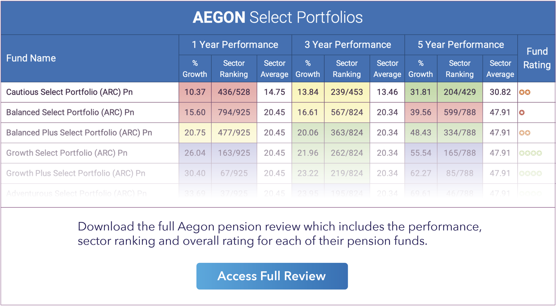The width and height of the screenshot is (556, 306).
Task: Click the Growth Plus Select Portfolio star rating
Action: (530, 173)
